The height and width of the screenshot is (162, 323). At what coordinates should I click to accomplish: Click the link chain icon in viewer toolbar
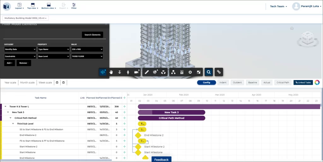[x=219, y=72]
